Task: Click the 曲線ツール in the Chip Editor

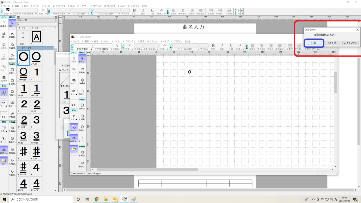Action: point(82,164)
